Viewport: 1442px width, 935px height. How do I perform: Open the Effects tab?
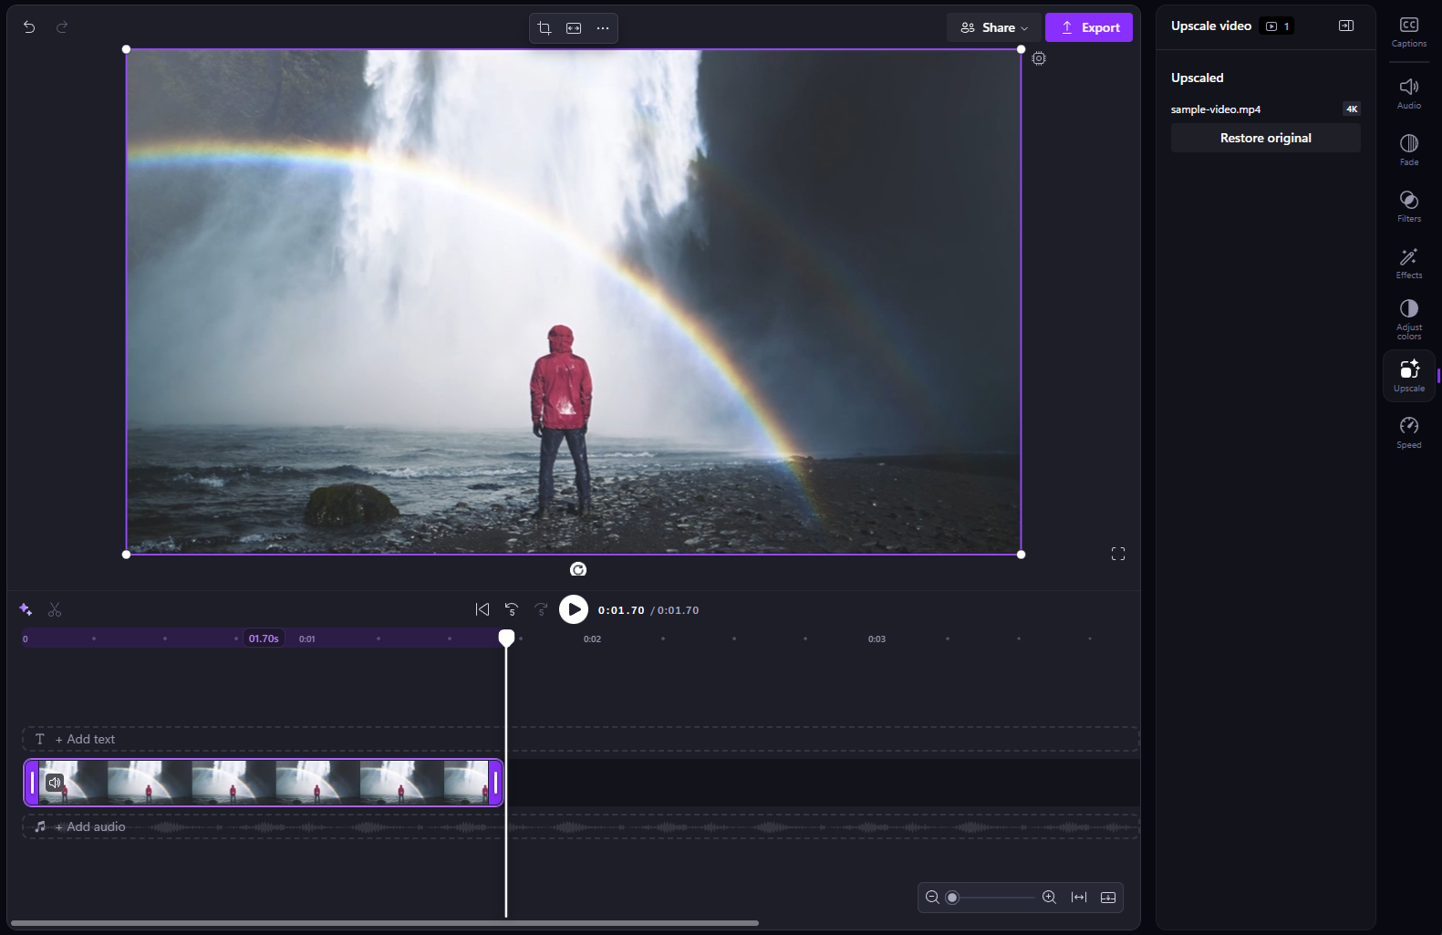1409,264
